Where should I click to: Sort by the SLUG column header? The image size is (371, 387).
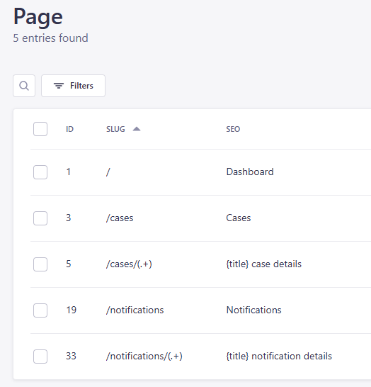tap(115, 129)
